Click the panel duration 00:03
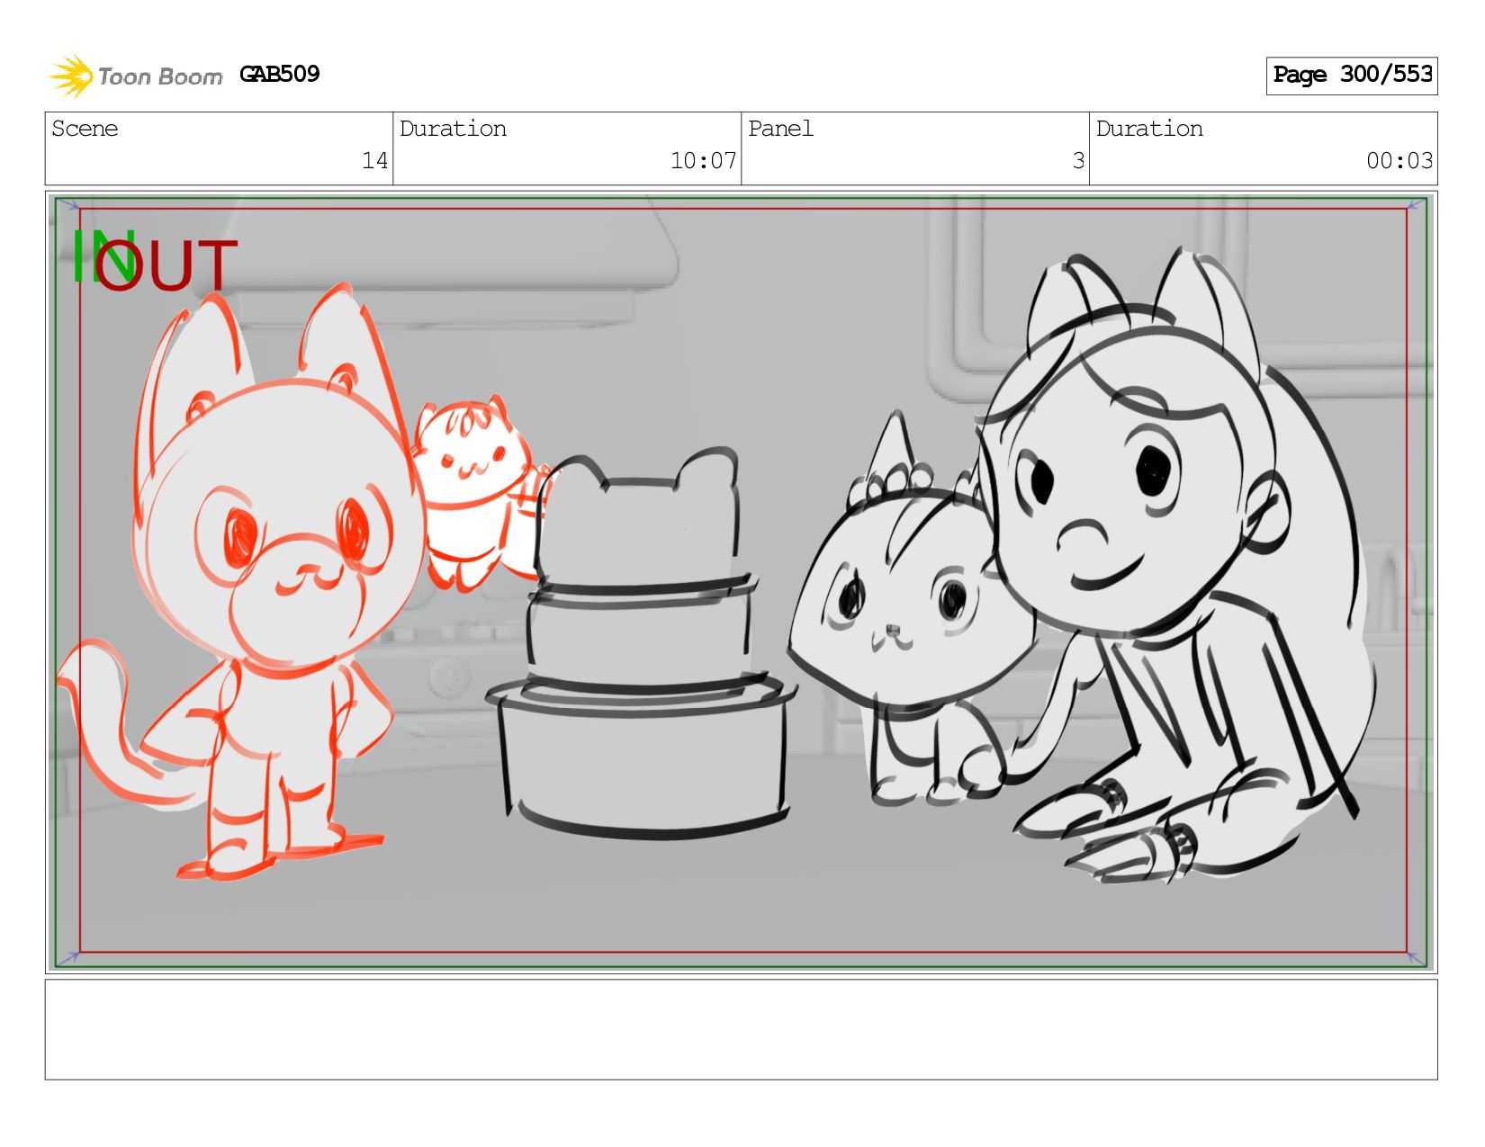The width and height of the screenshot is (1485, 1147). (1399, 161)
